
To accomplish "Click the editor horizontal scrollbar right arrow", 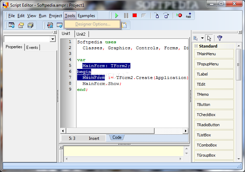I will tap(185, 131).
